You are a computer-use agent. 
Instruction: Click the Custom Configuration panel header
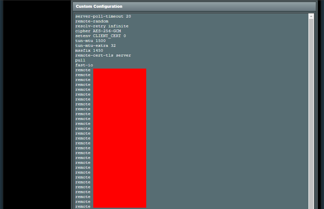click(194, 7)
